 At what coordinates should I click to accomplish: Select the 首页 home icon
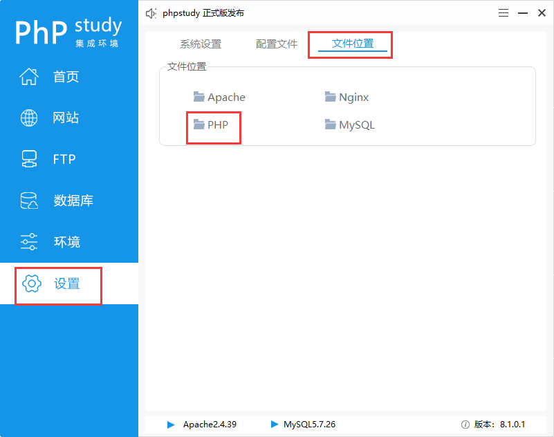point(28,76)
